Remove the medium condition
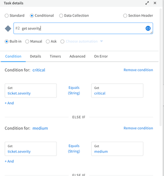This screenshot has height=176, width=164. tap(138, 128)
